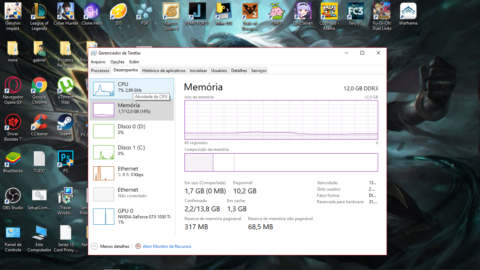Select the uTorrent Web desktop icon
Viewport: 480px width, 270px height.
pyautogui.click(x=66, y=90)
